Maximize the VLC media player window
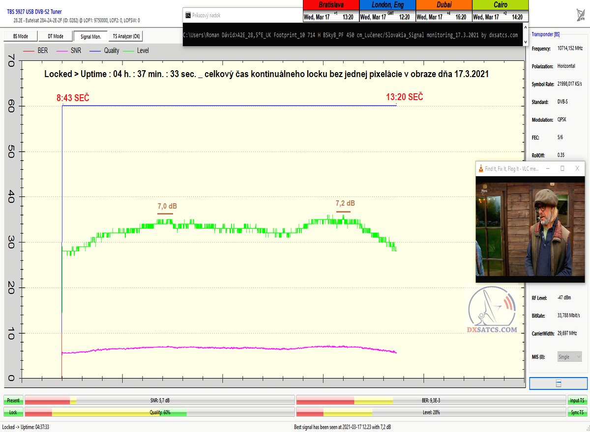Screen dimensions: 590x432 coord(562,168)
